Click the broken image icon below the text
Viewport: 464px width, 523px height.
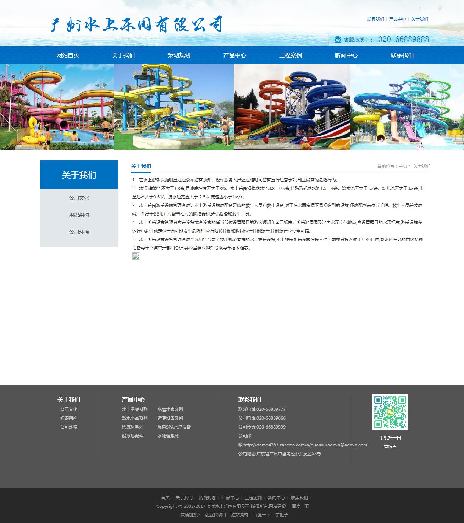[x=136, y=256]
